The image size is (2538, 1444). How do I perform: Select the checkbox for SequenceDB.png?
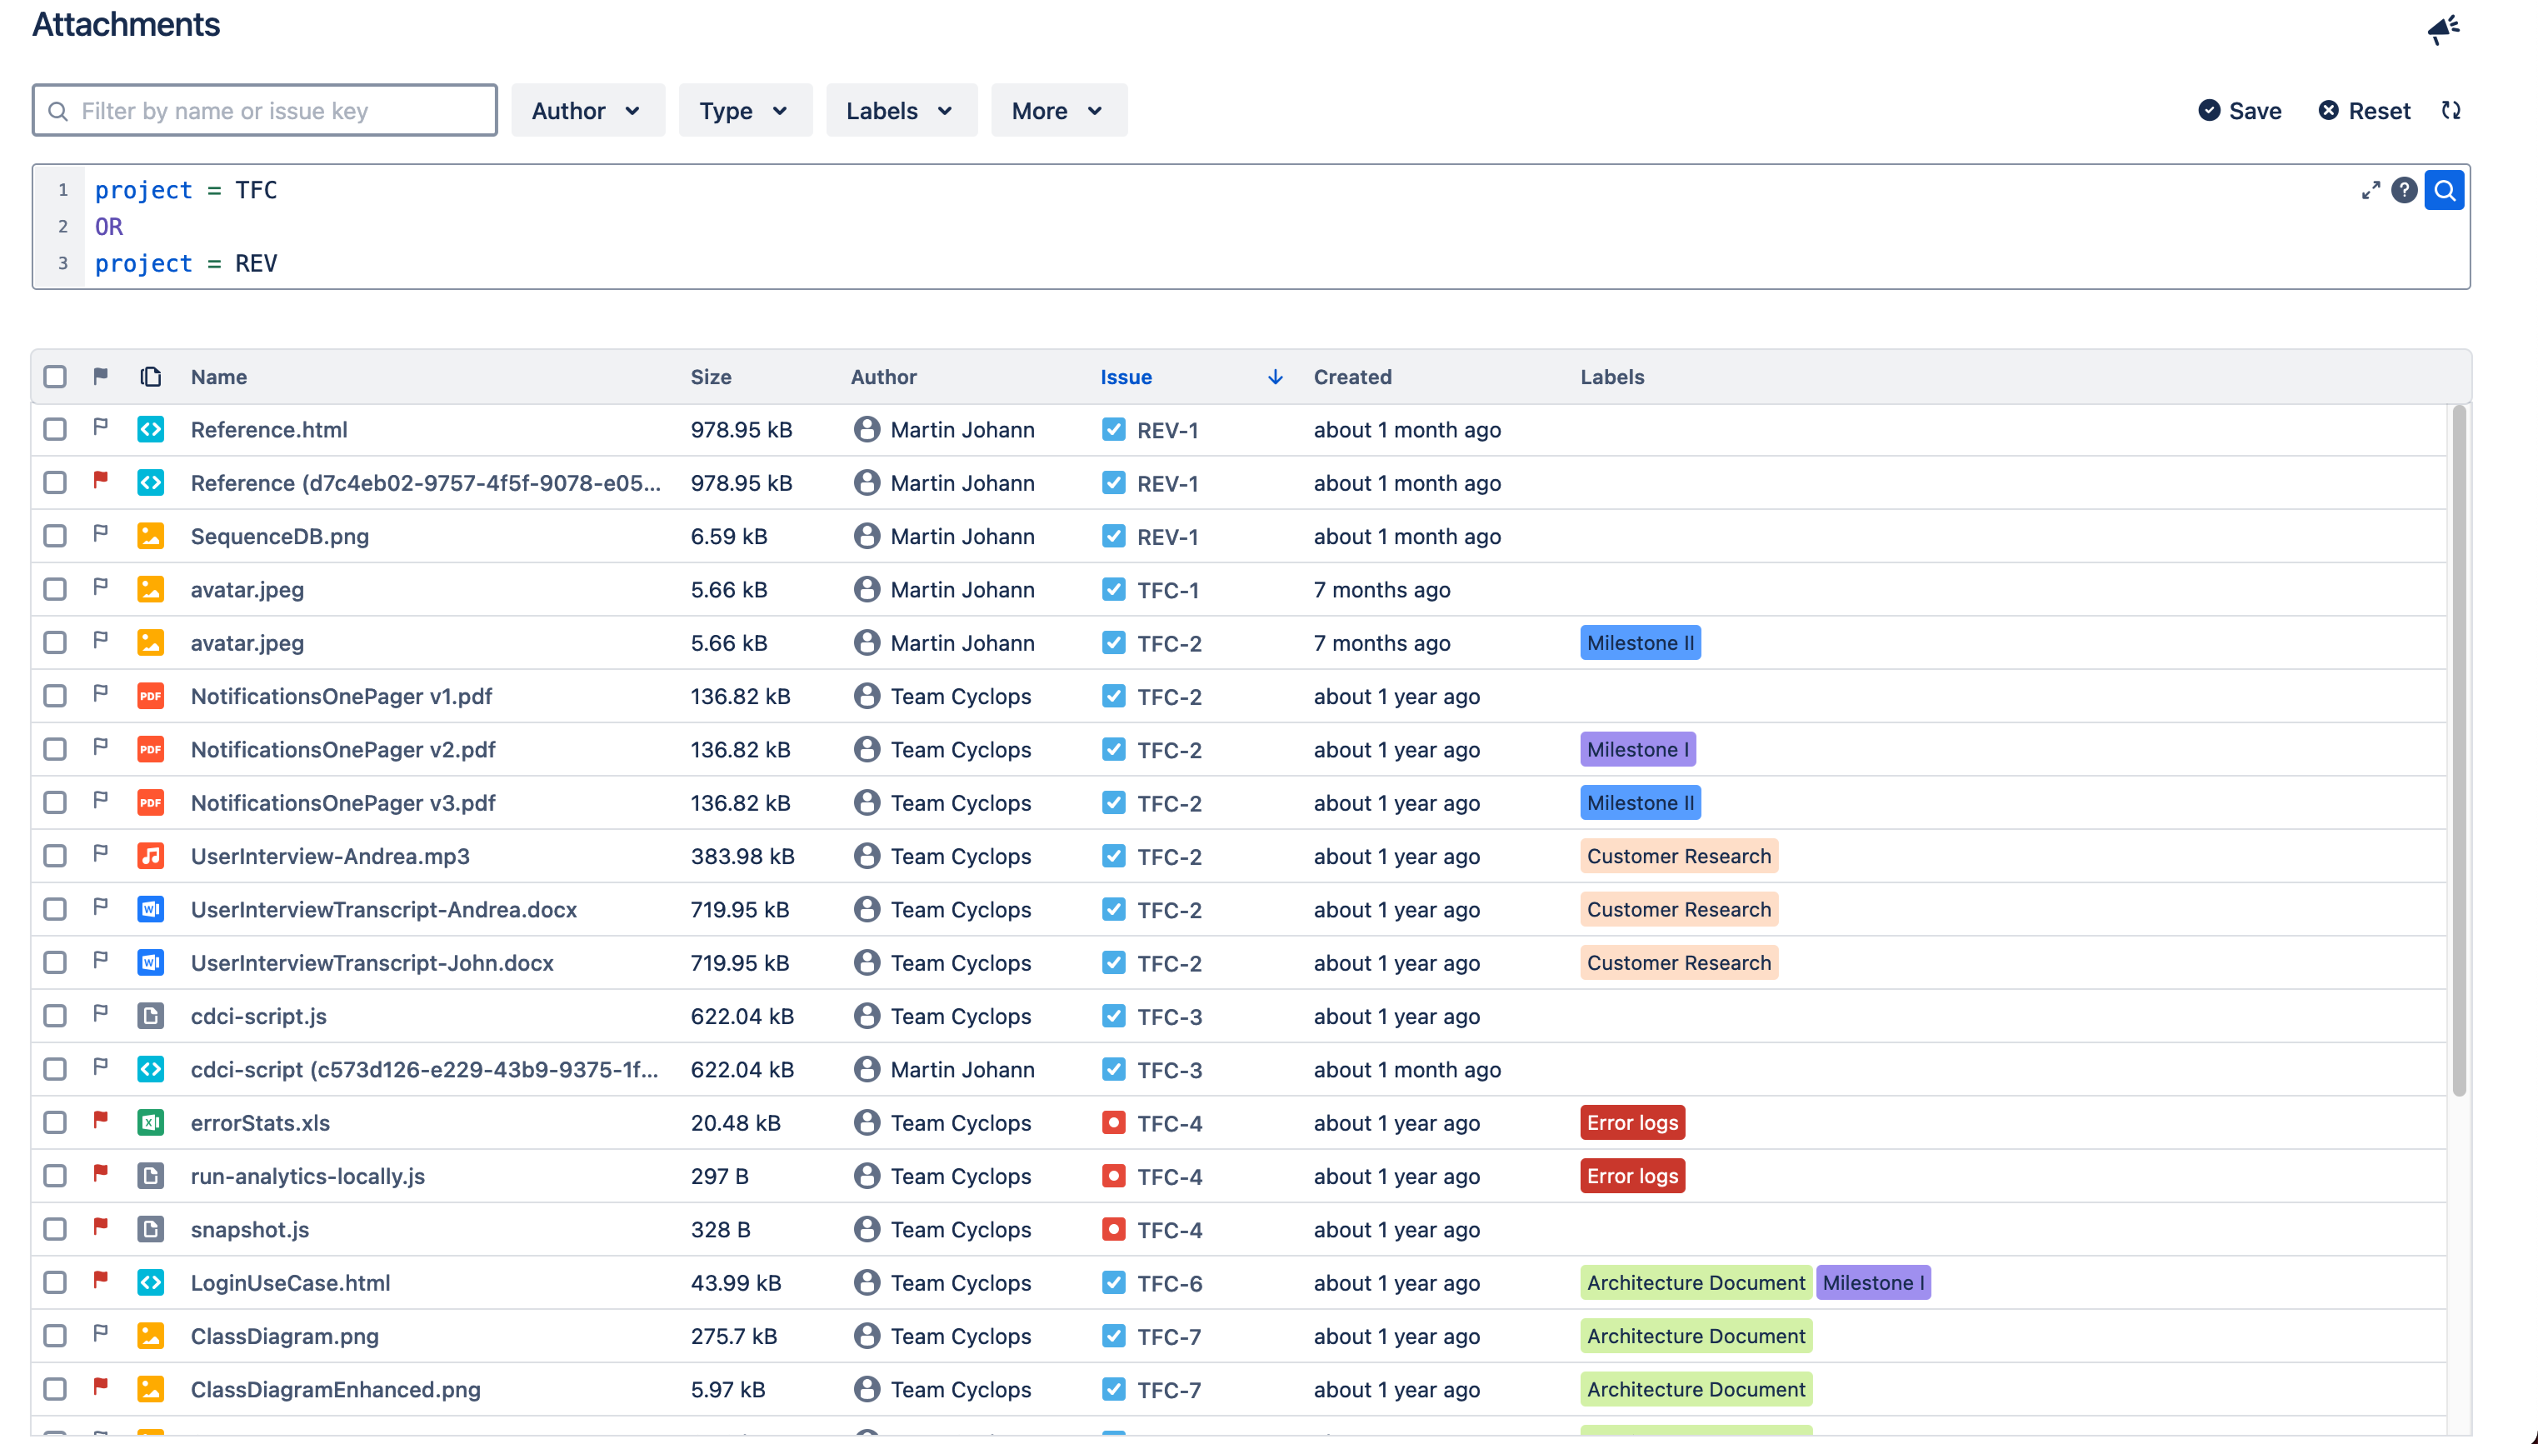56,537
